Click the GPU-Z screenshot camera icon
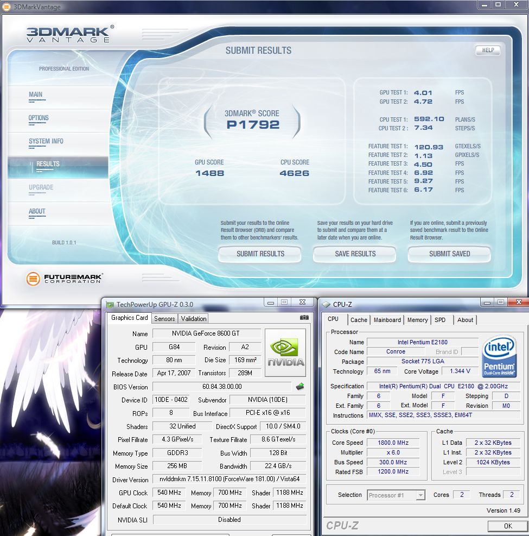Image resolution: width=529 pixels, height=536 pixels. (x=304, y=318)
